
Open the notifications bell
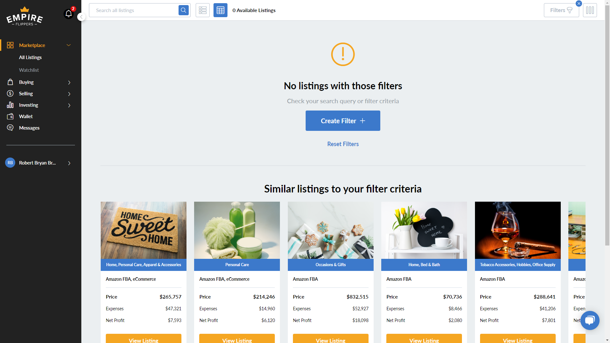tap(68, 14)
